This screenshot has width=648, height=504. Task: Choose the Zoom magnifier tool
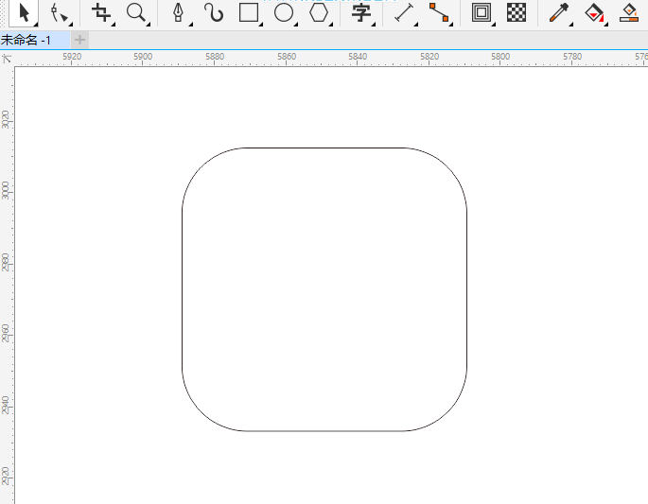[137, 12]
